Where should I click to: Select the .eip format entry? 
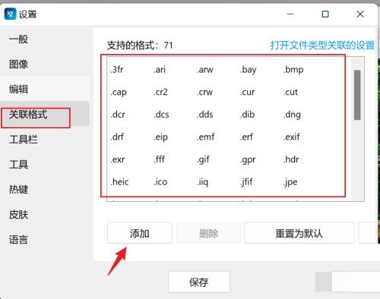(160, 137)
